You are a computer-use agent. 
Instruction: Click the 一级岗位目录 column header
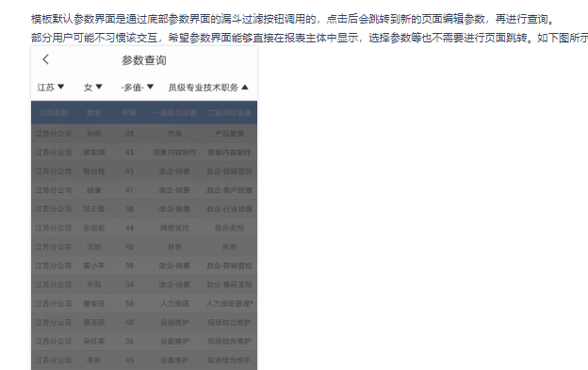pyautogui.click(x=174, y=113)
